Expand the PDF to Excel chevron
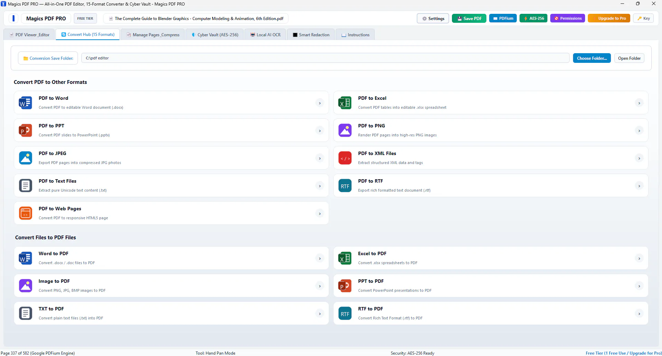 click(639, 103)
